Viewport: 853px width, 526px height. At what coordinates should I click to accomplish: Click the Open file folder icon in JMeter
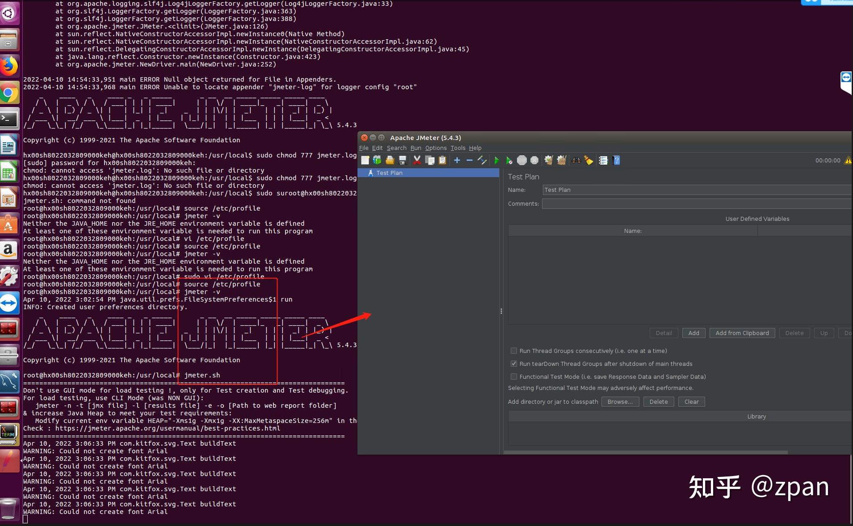[390, 160]
